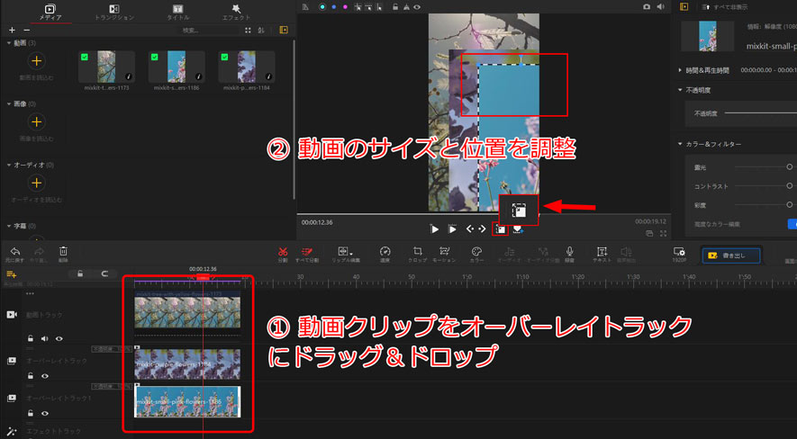Switch to the タイトル tab
The image size is (797, 439).
[178, 13]
